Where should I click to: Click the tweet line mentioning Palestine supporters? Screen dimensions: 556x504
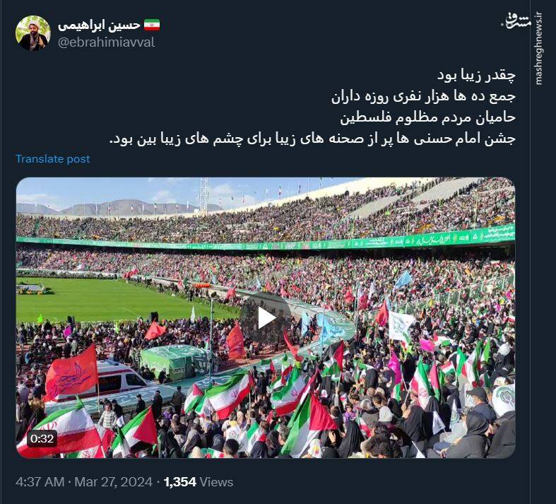click(x=428, y=118)
